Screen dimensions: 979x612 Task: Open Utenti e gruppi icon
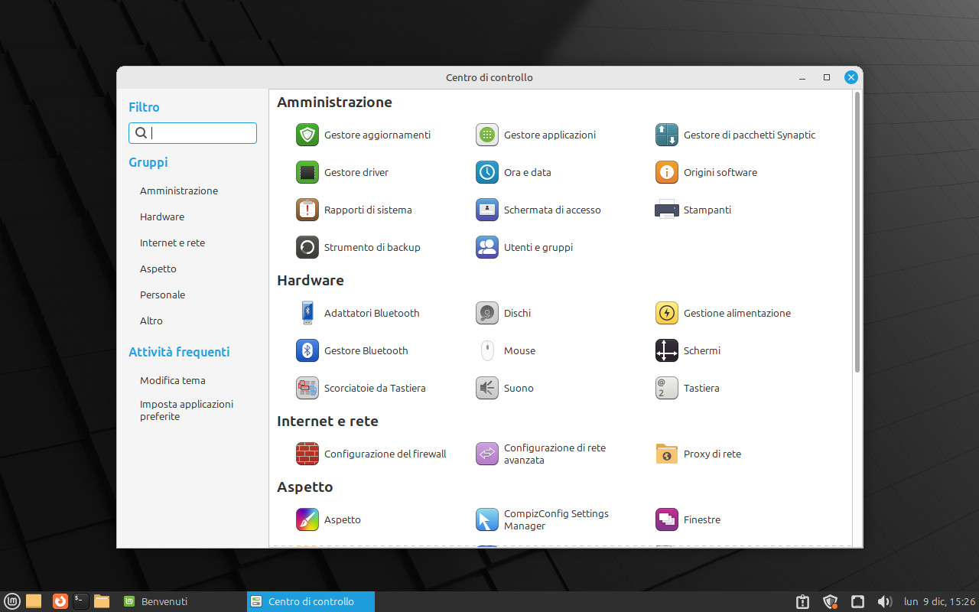(487, 247)
